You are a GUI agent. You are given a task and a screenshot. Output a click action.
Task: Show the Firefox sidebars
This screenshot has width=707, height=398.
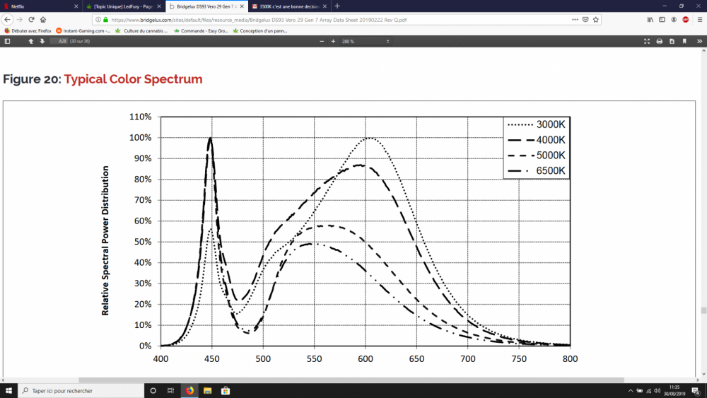point(662,19)
